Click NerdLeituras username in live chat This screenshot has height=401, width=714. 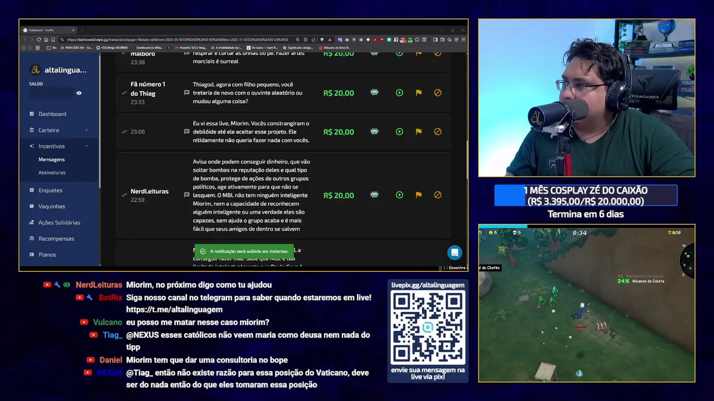99,285
